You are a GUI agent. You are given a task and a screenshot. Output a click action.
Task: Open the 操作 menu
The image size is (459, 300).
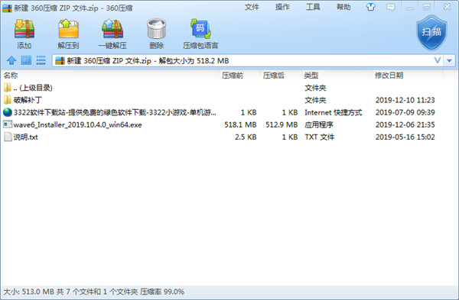click(x=282, y=7)
